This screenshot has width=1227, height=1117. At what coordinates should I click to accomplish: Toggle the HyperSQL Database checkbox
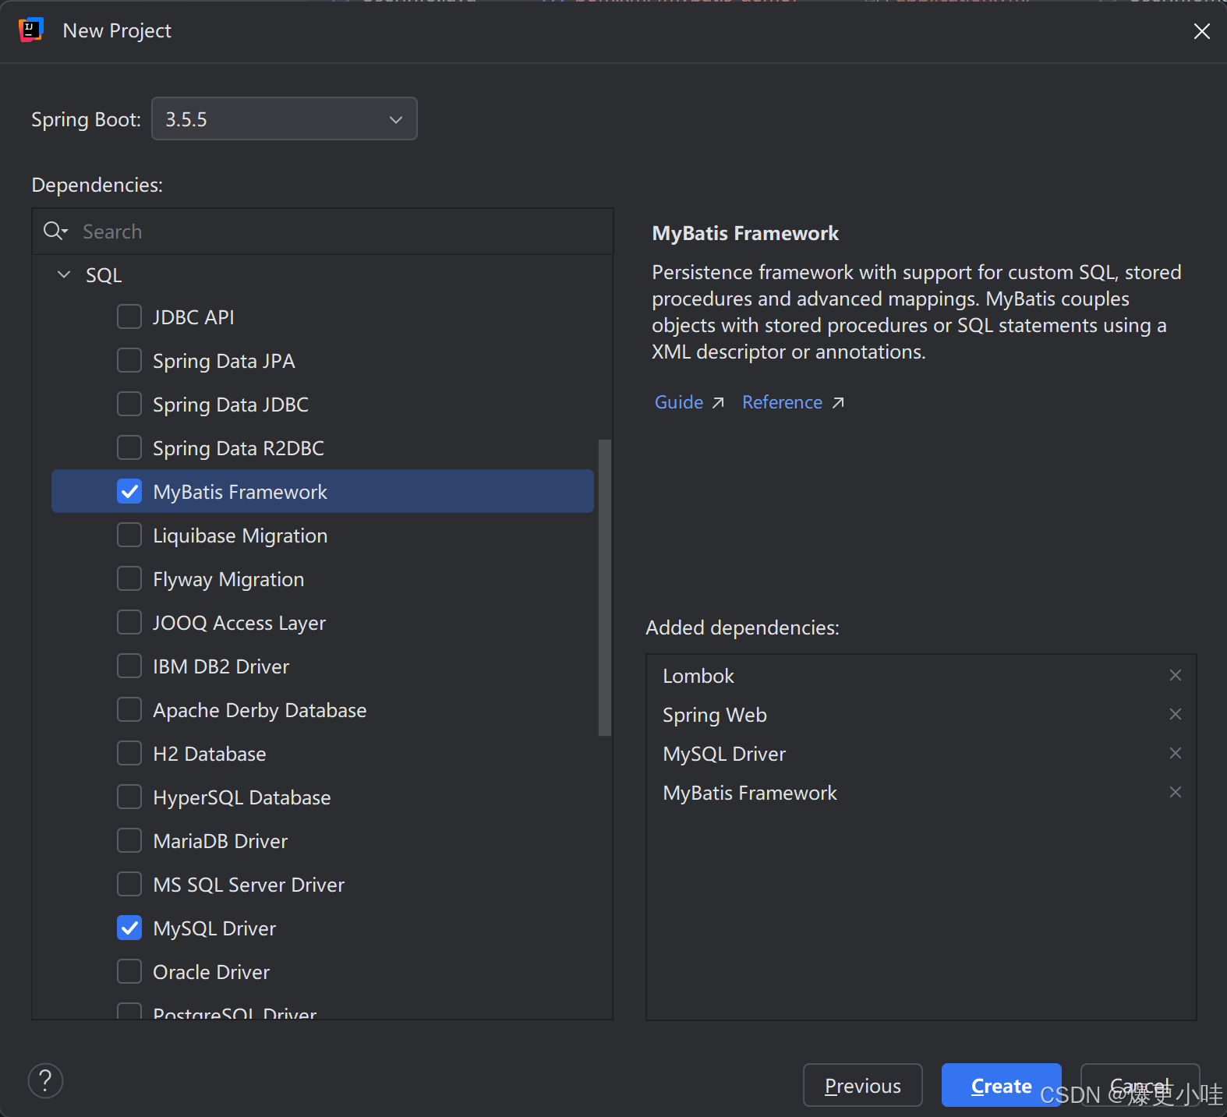click(129, 797)
